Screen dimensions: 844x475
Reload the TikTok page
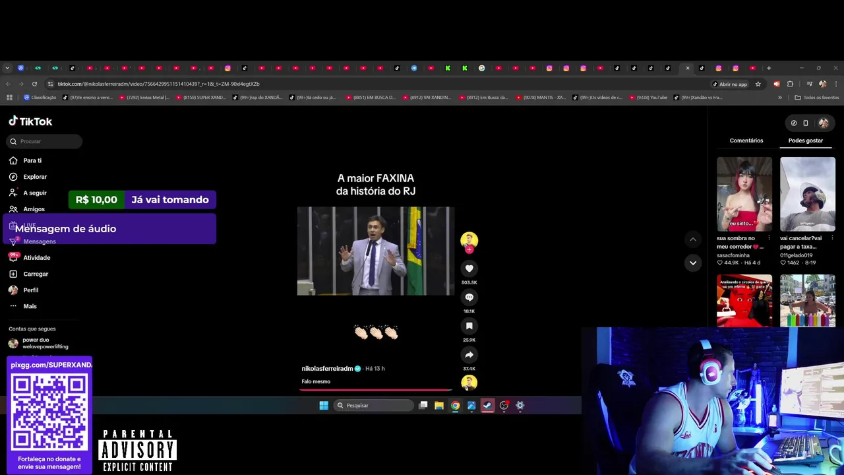pyautogui.click(x=34, y=84)
